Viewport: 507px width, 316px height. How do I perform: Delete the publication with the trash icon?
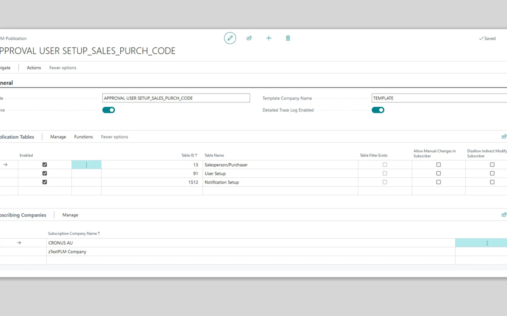(288, 38)
